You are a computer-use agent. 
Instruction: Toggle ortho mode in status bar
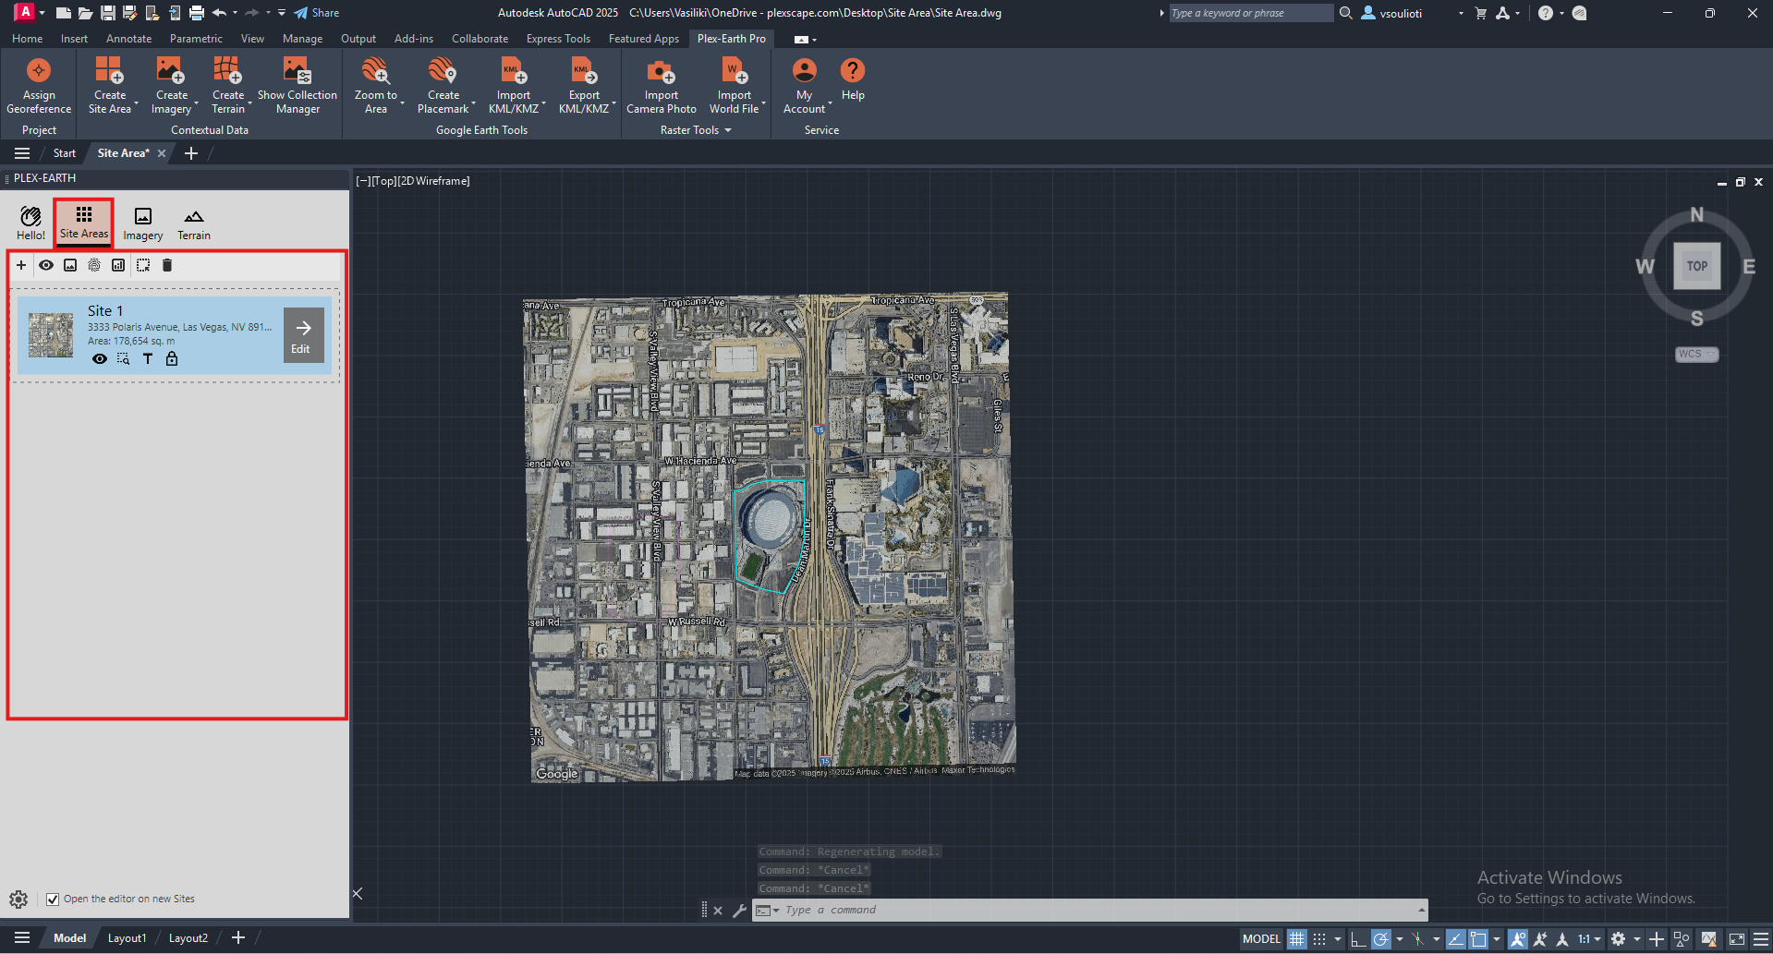click(1358, 939)
